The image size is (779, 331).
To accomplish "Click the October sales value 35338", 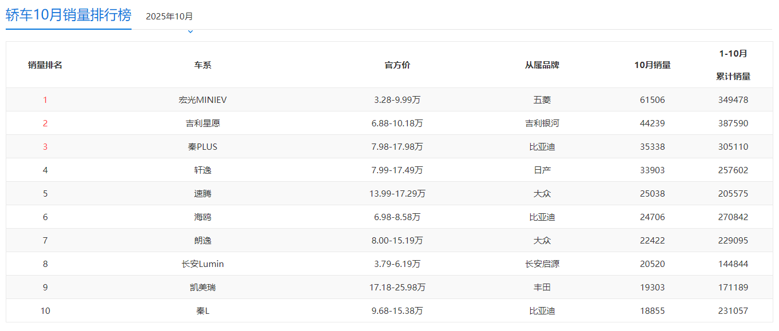I will [653, 147].
